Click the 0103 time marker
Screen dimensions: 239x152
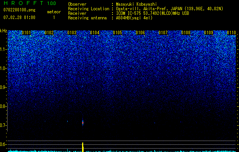pyautogui.click(x=72, y=33)
